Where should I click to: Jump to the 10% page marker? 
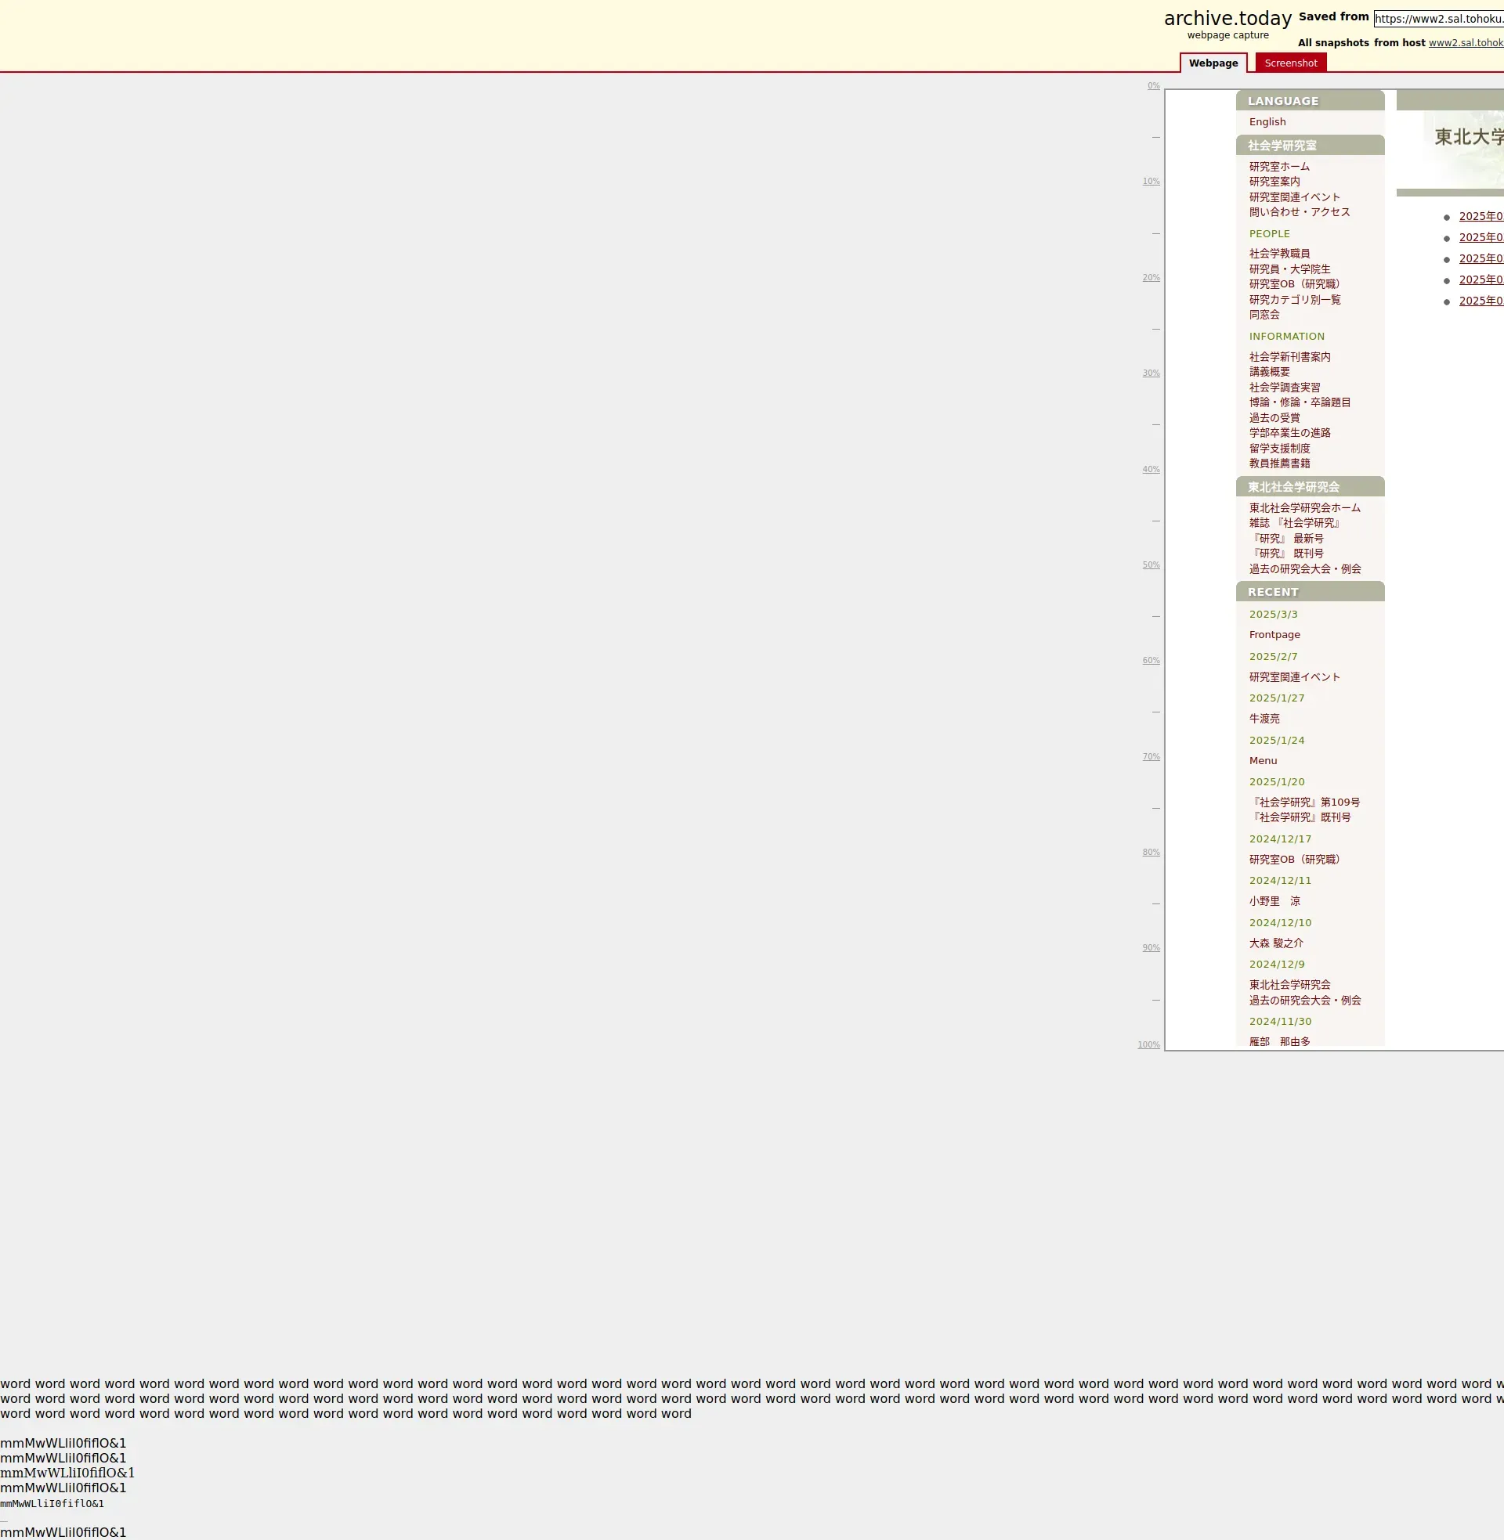[x=1150, y=182]
